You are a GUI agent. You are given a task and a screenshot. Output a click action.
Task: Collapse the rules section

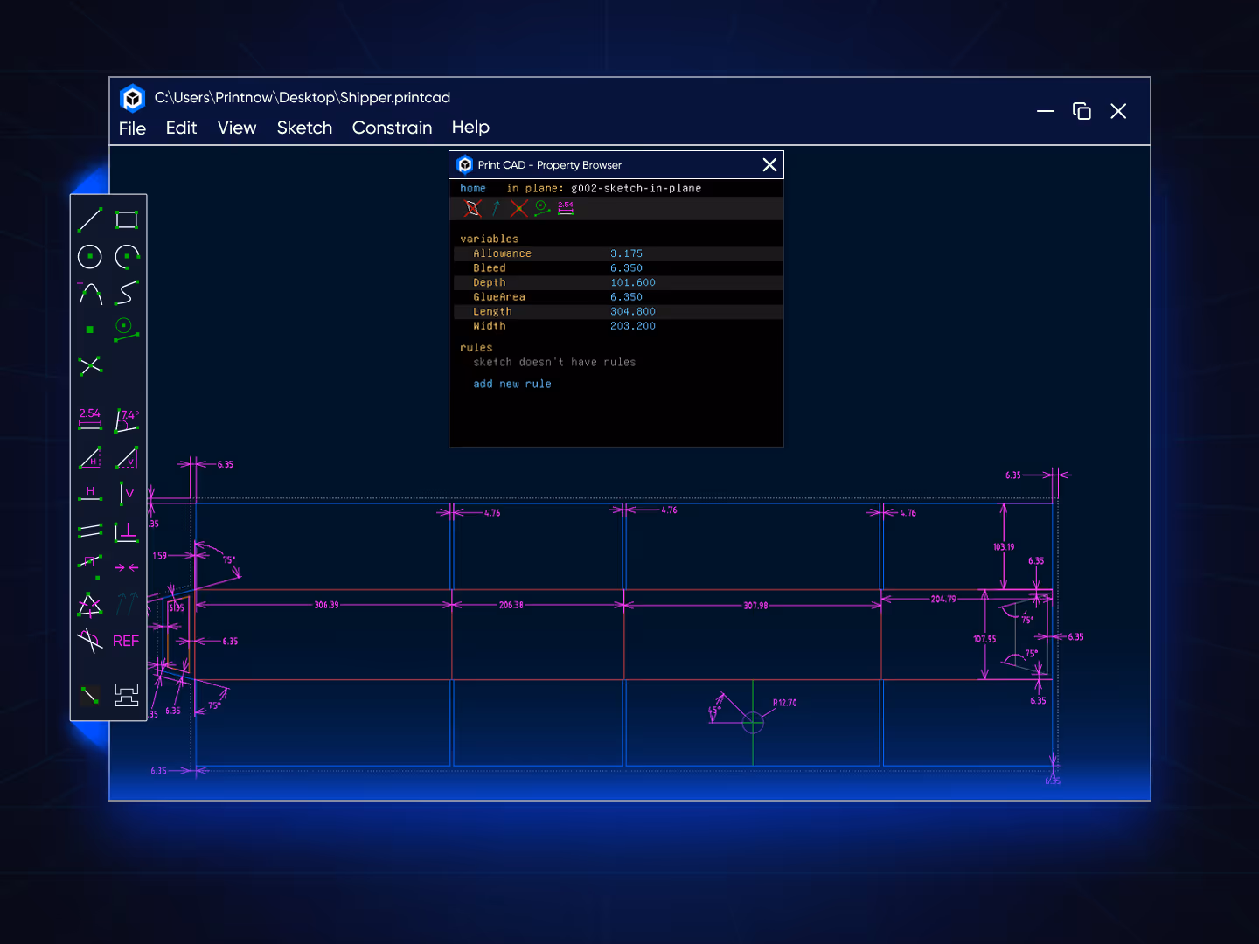pyautogui.click(x=476, y=347)
